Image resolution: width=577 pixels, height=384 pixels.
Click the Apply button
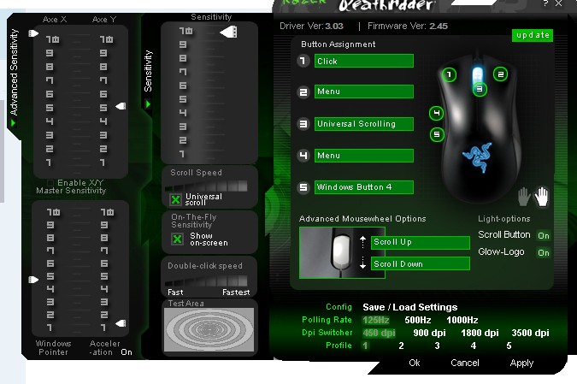521,363
